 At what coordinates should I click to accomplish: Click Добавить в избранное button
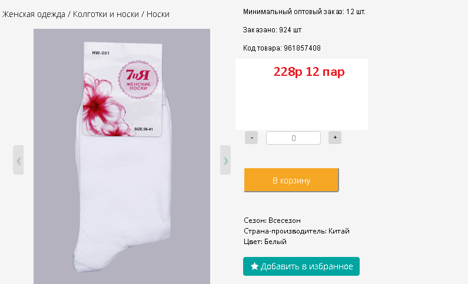[301, 266]
